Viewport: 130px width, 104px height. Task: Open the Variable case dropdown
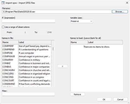(81, 21)
